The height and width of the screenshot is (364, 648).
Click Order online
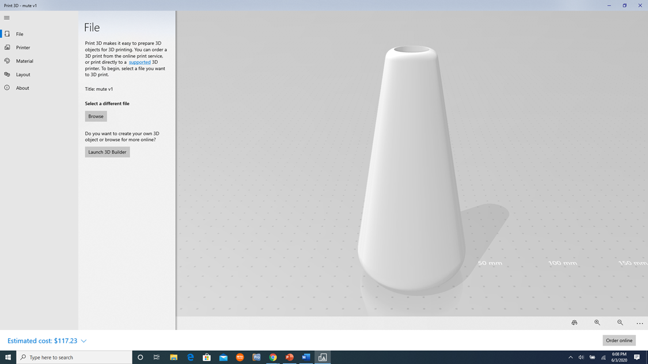619,340
